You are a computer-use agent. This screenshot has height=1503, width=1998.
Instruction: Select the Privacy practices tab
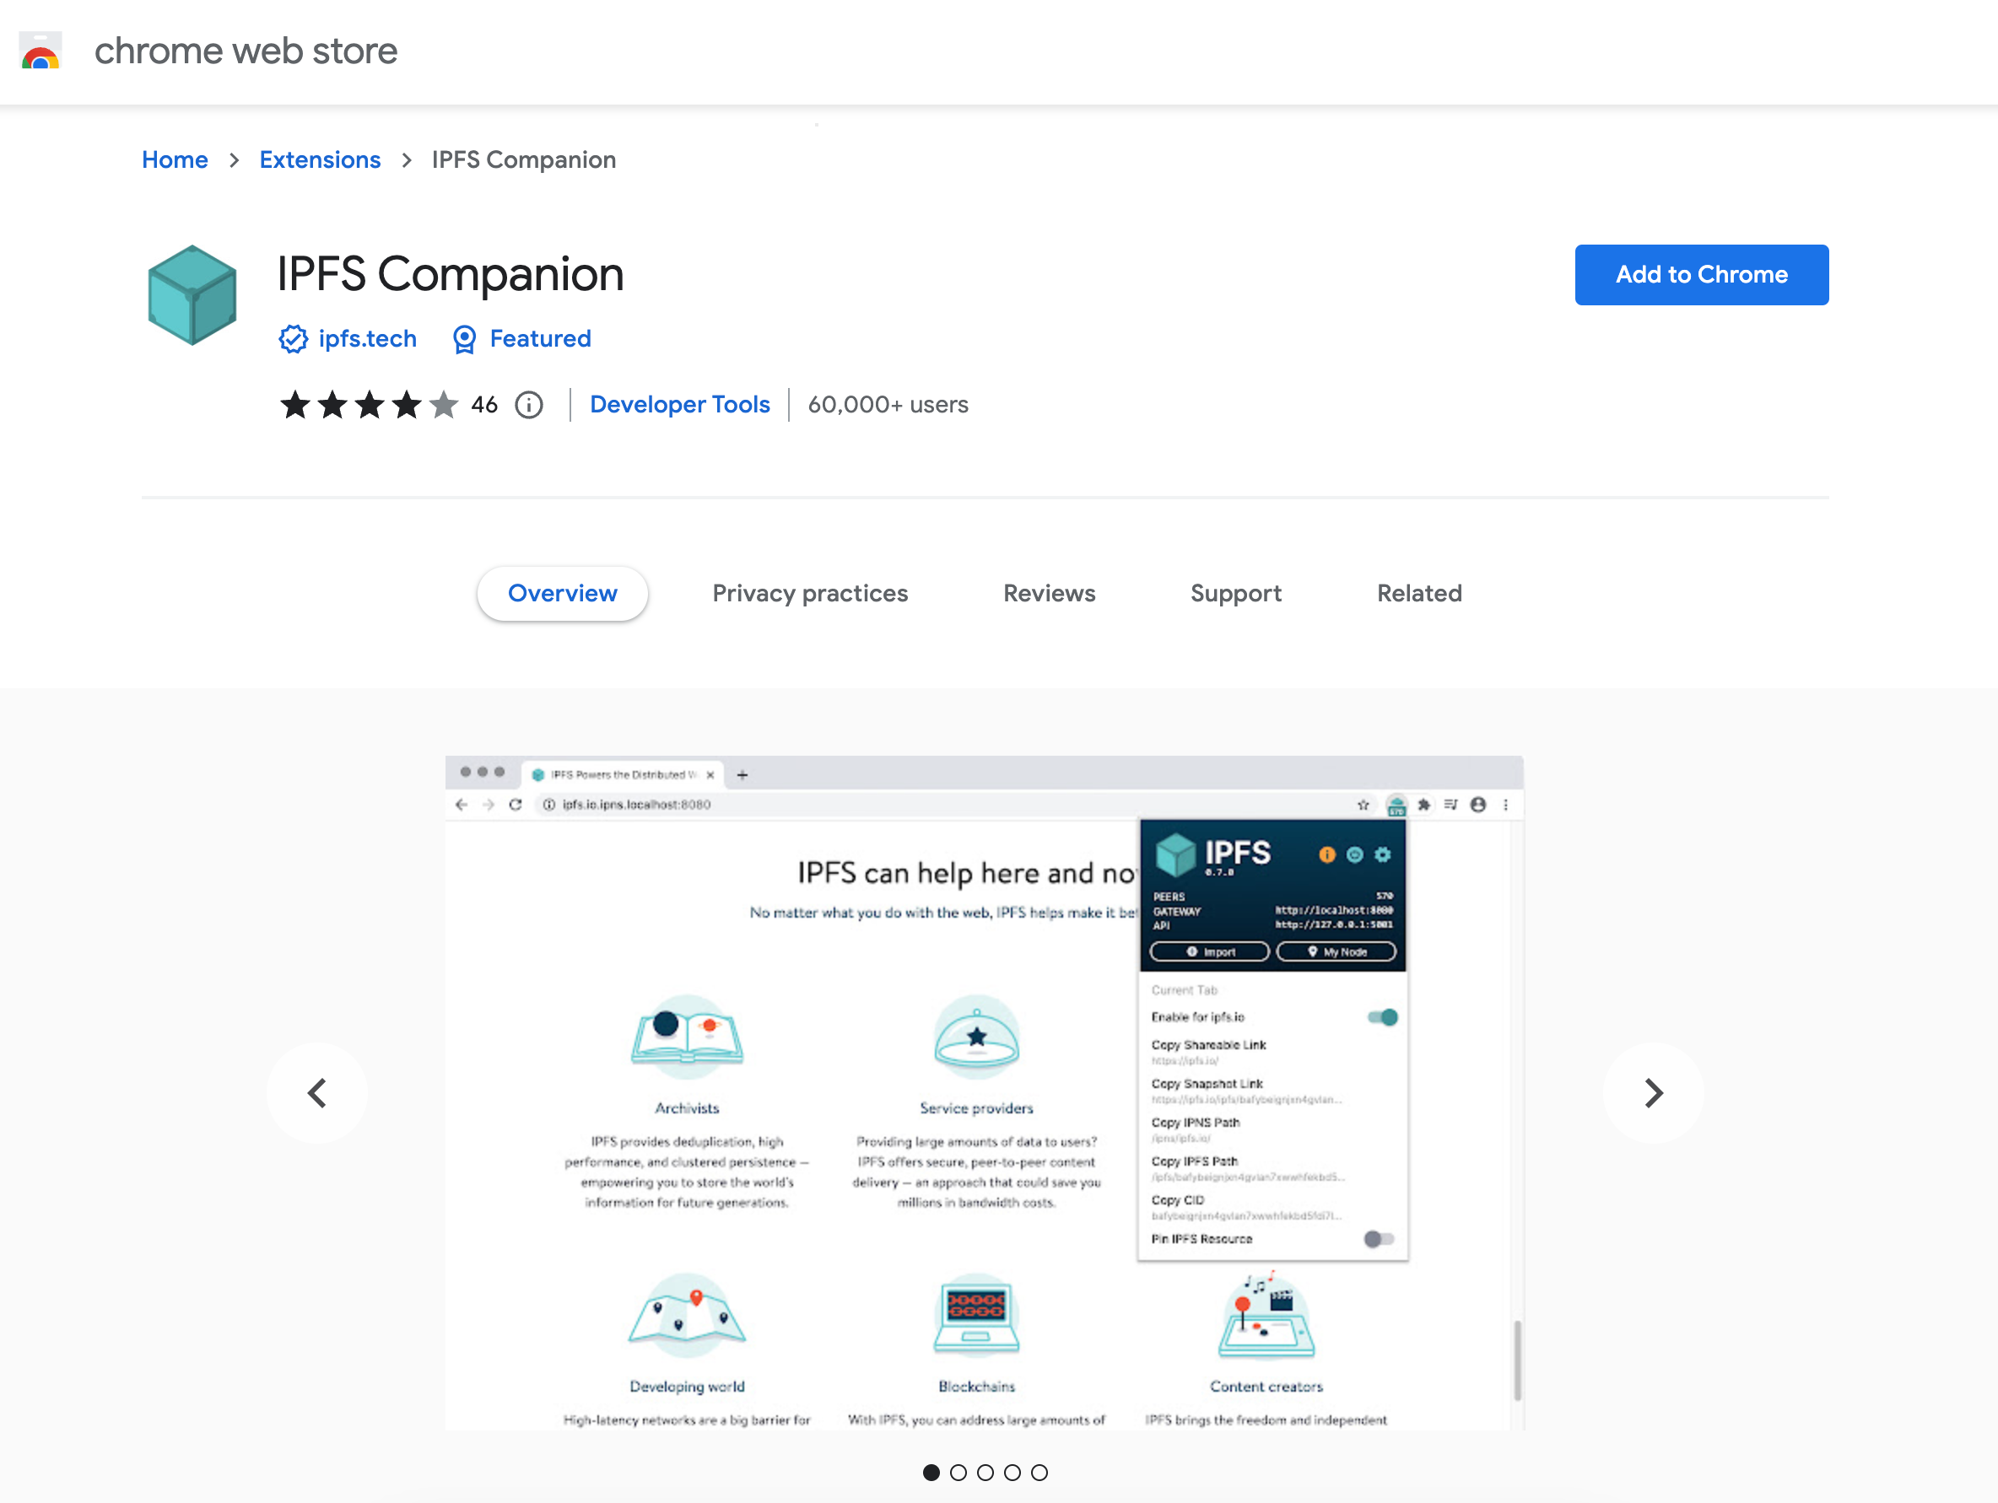(810, 592)
